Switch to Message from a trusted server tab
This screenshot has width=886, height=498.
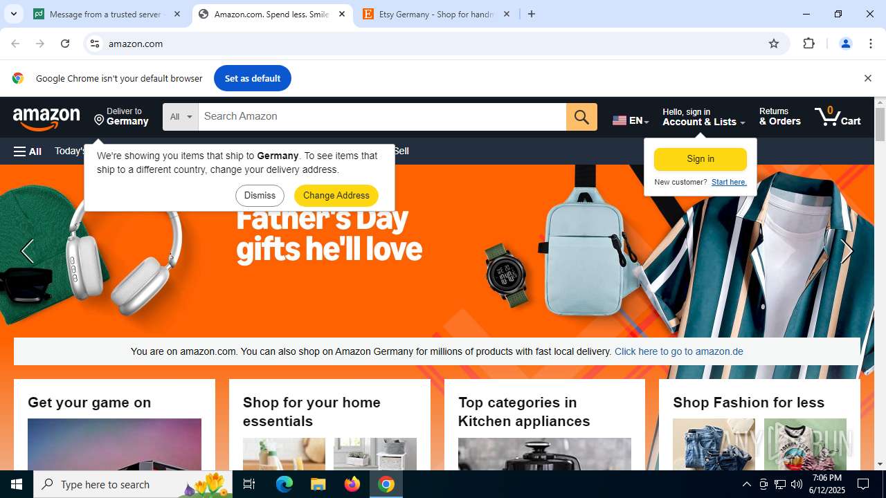coord(108,14)
